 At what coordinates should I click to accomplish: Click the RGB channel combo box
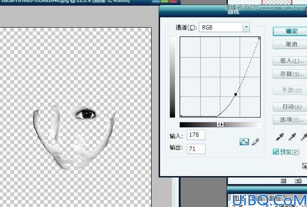point(224,27)
